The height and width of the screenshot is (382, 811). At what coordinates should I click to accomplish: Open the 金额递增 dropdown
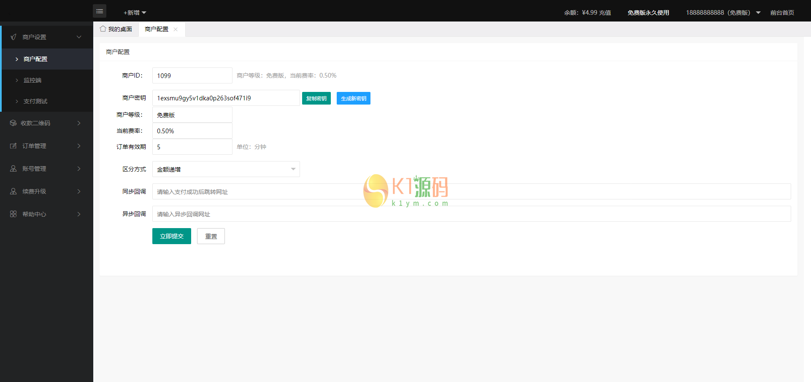coord(226,169)
